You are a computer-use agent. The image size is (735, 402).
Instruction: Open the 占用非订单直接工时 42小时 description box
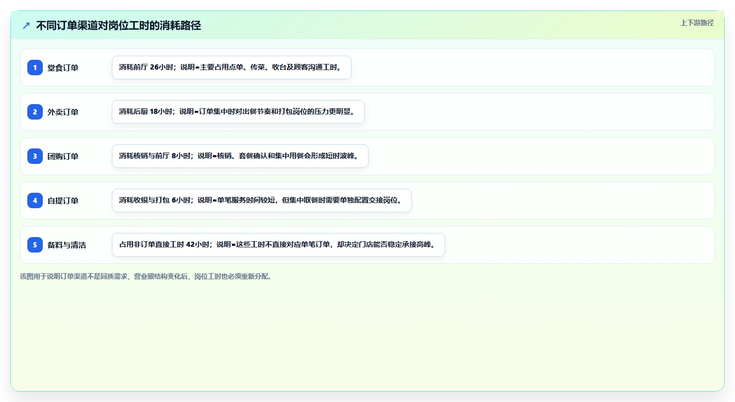click(278, 245)
